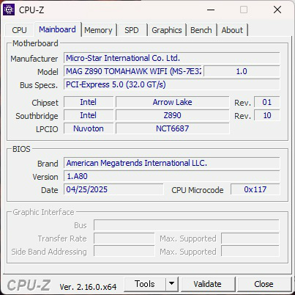Click the Transfer Rate Max. Supported field
The image size is (295, 295).
coord(250,238)
